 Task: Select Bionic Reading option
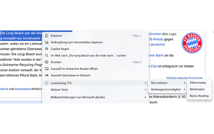tap(199, 96)
